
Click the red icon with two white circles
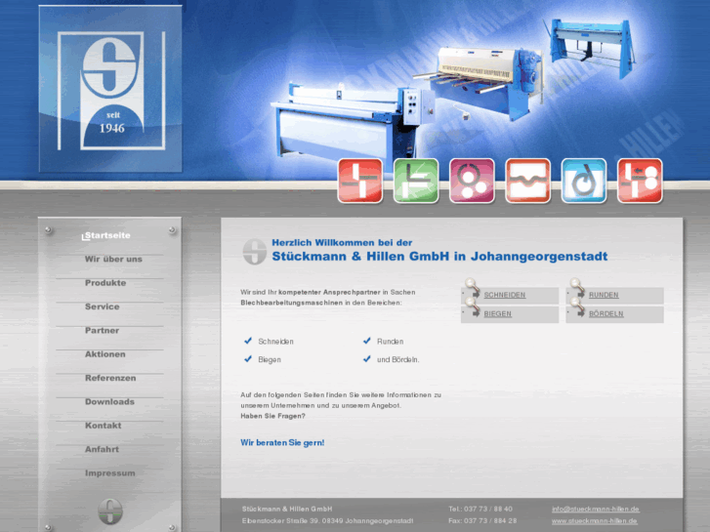pyautogui.click(x=640, y=181)
